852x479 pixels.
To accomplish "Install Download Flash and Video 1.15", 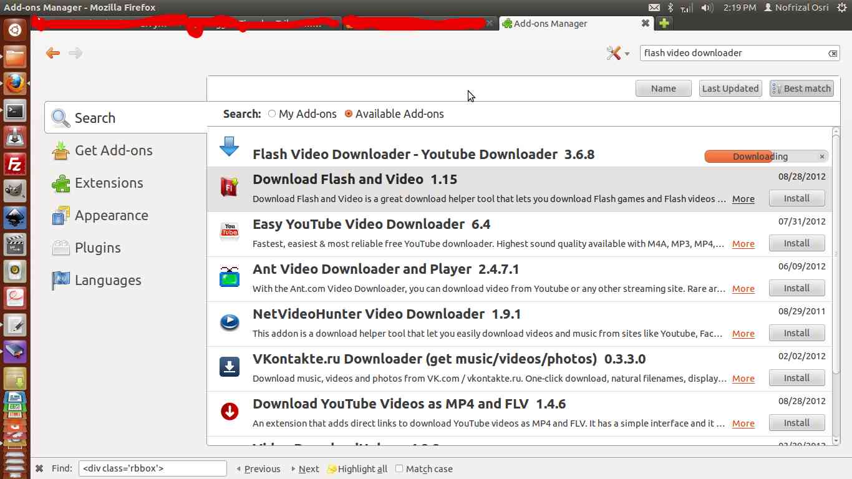I will tap(796, 198).
